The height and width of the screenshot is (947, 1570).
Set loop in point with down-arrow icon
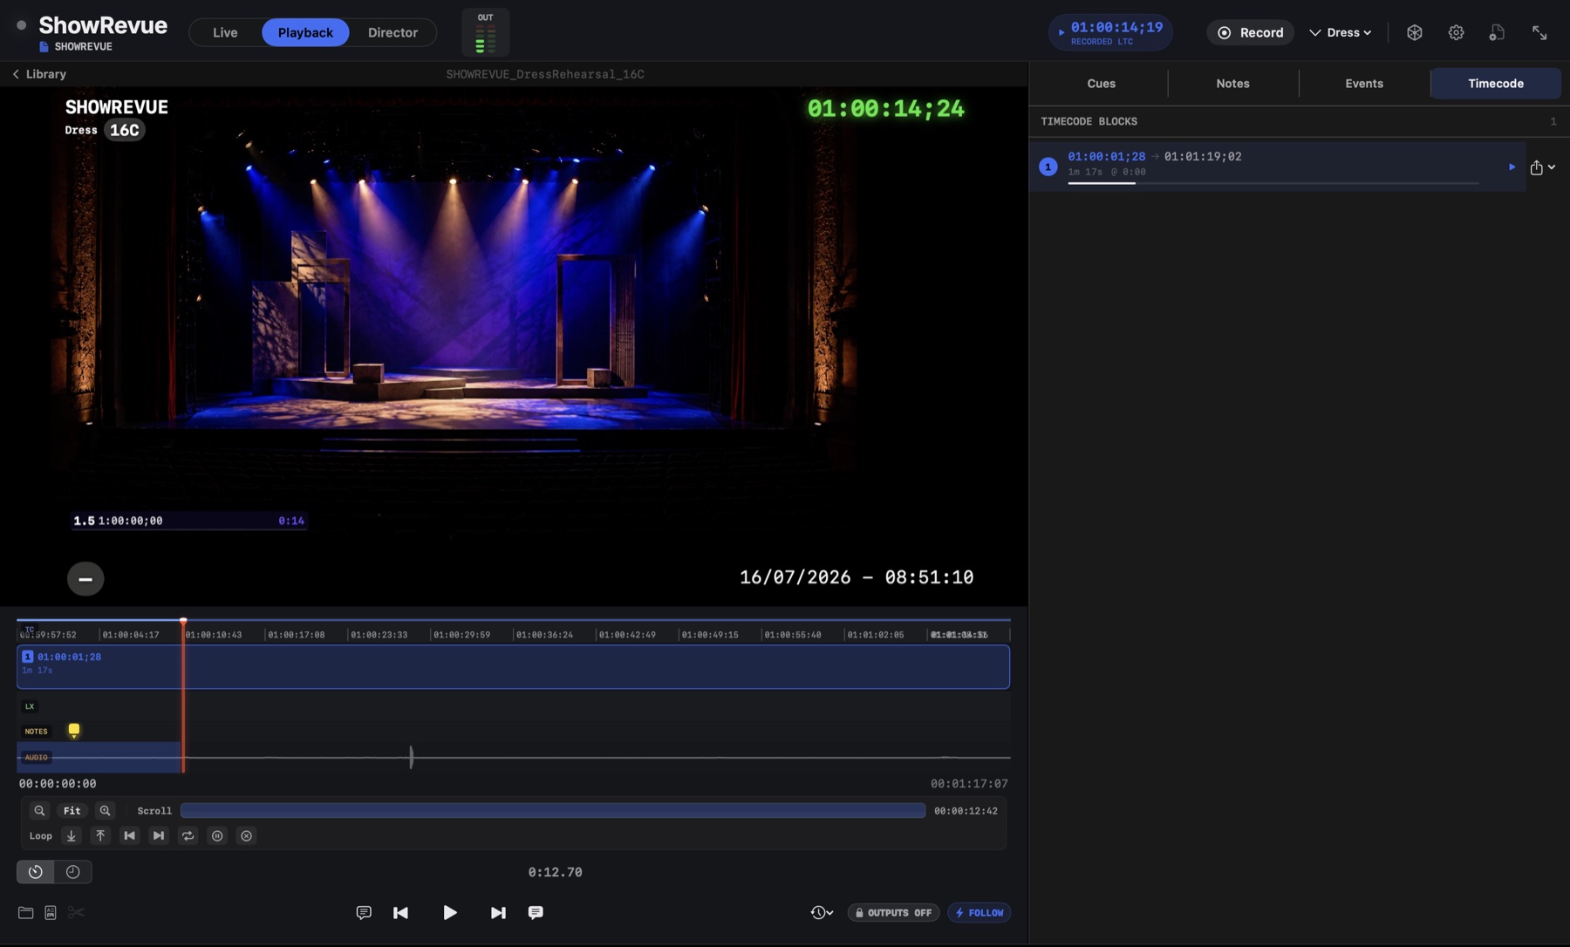(72, 836)
